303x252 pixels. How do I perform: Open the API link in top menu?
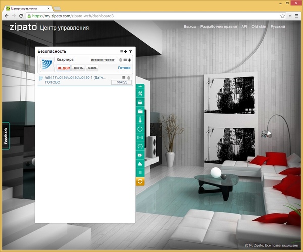coord(244,27)
